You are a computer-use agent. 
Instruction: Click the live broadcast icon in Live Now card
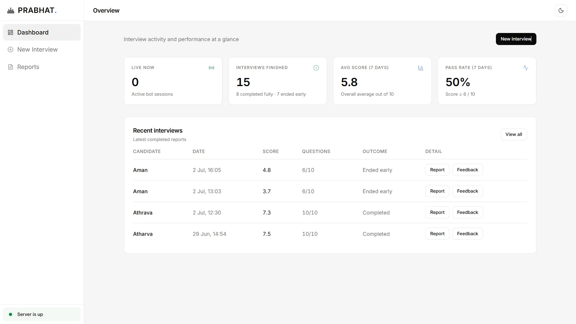211,68
